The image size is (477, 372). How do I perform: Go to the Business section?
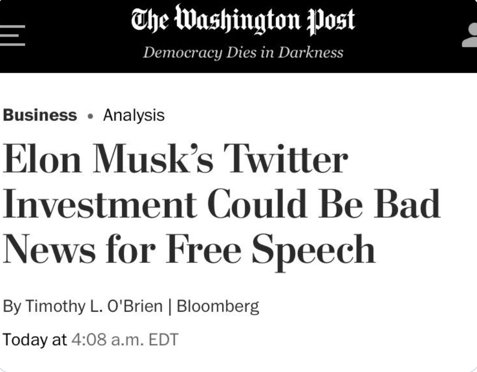click(40, 115)
